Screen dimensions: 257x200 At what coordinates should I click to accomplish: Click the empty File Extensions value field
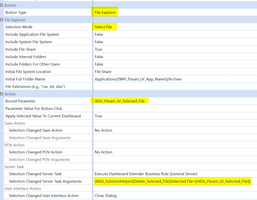pyautogui.click(x=175, y=86)
